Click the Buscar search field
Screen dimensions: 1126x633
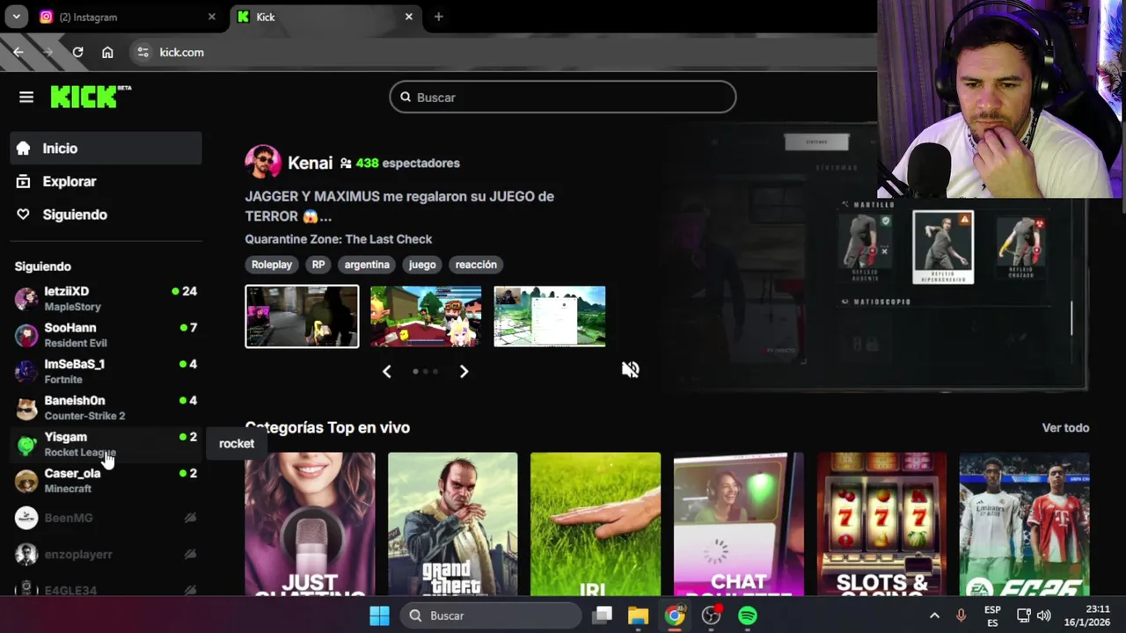pos(563,97)
